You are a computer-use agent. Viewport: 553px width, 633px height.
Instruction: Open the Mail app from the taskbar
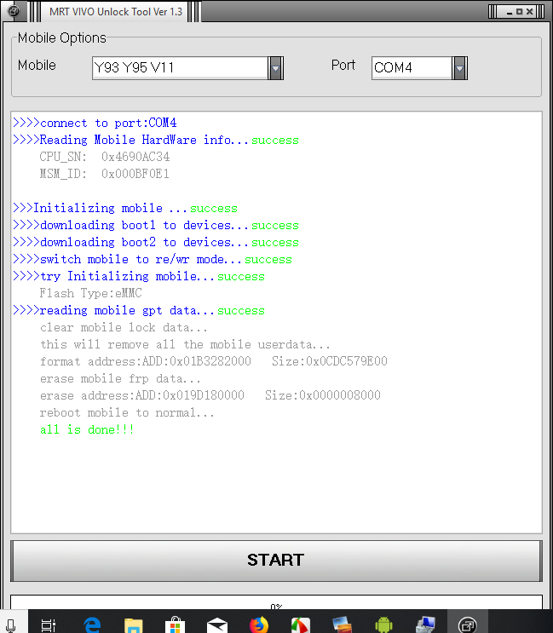coord(216,625)
